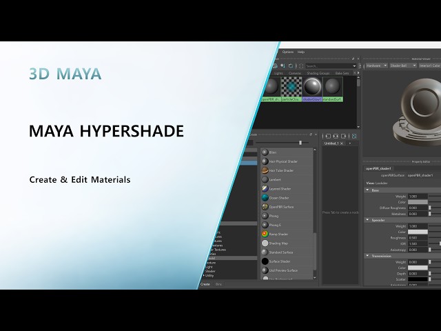Create a Hair Tube Shader node

click(x=287, y=170)
